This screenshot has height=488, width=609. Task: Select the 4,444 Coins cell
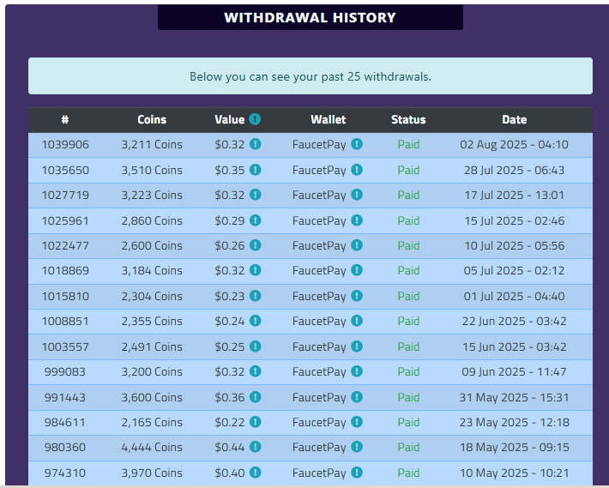[x=152, y=448]
